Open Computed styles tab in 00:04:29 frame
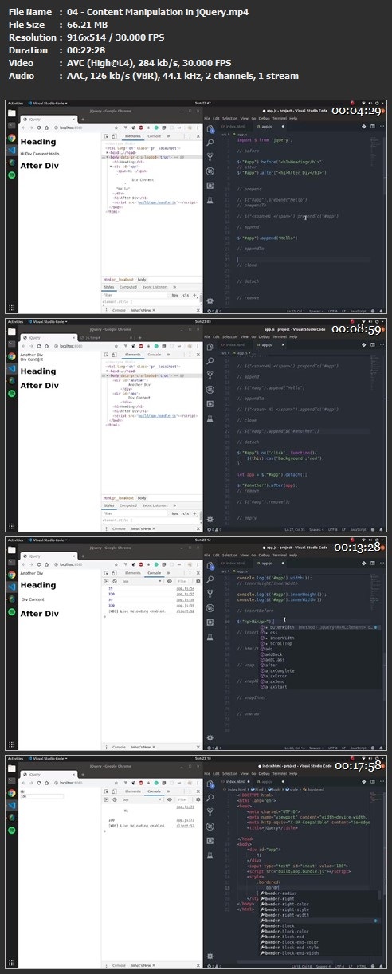 128,287
